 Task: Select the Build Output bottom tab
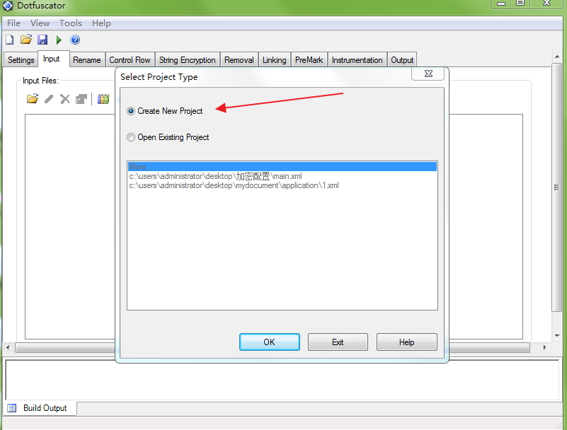click(x=40, y=408)
